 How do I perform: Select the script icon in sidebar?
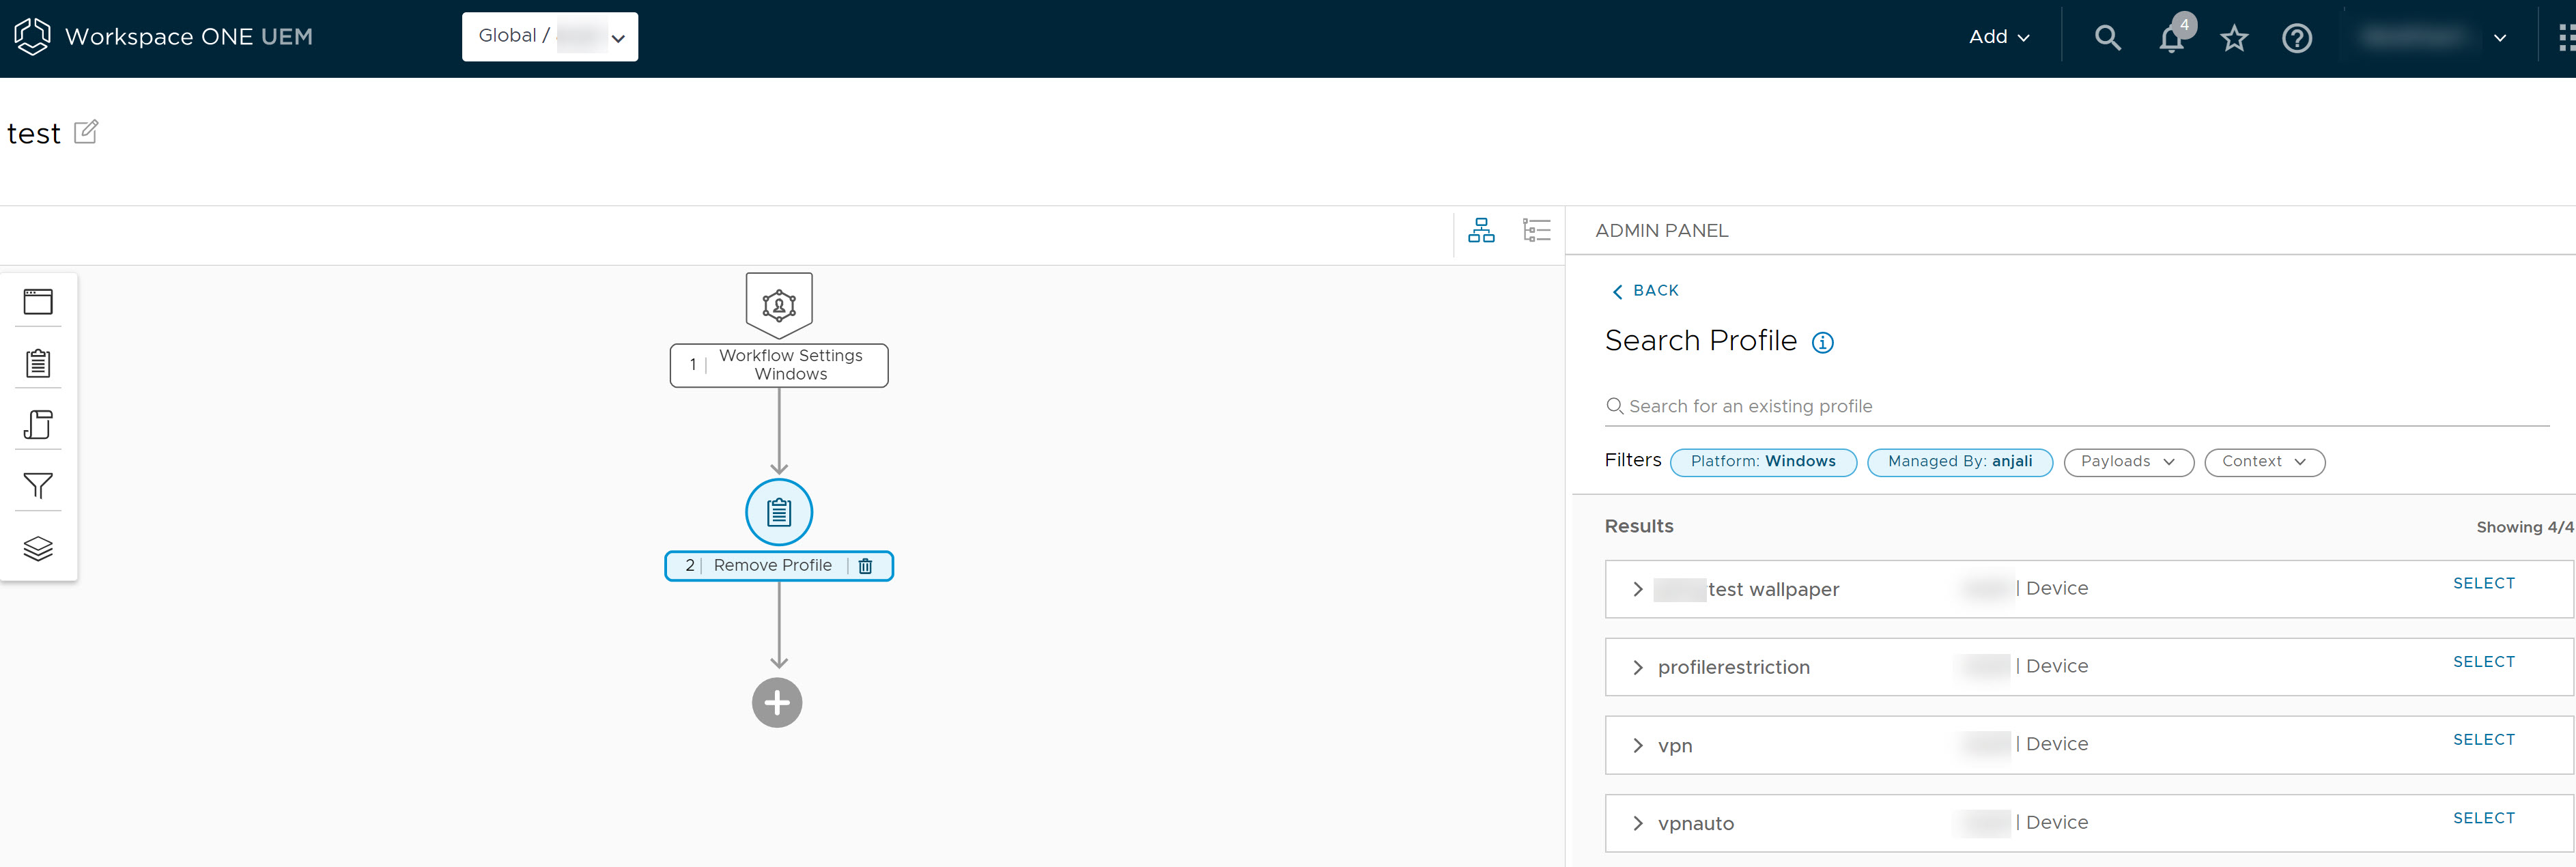coord(38,425)
